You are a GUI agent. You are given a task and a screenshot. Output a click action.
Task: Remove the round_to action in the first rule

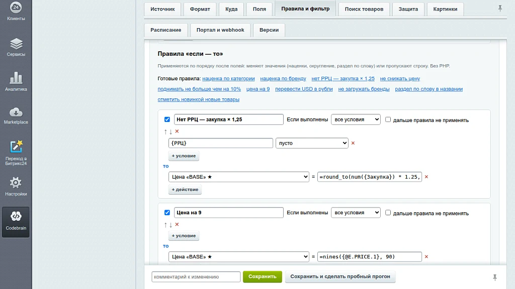pyautogui.click(x=426, y=177)
